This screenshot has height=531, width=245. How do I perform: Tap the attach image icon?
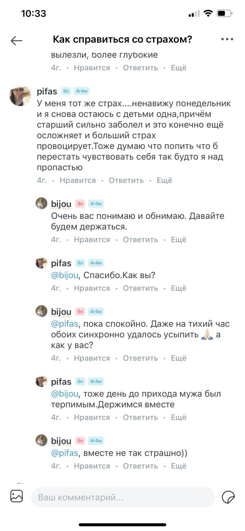coord(17,496)
